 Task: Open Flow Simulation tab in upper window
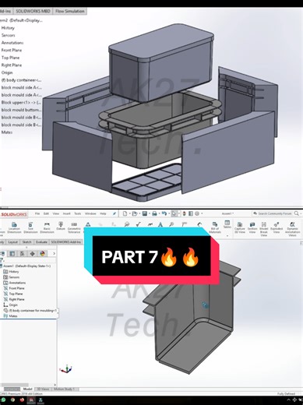(69, 11)
